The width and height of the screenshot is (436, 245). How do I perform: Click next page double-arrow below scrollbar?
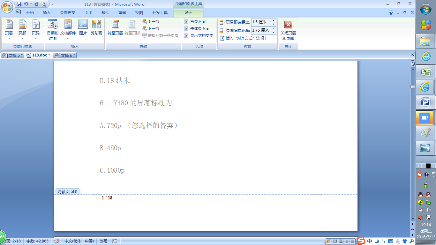click(x=413, y=234)
